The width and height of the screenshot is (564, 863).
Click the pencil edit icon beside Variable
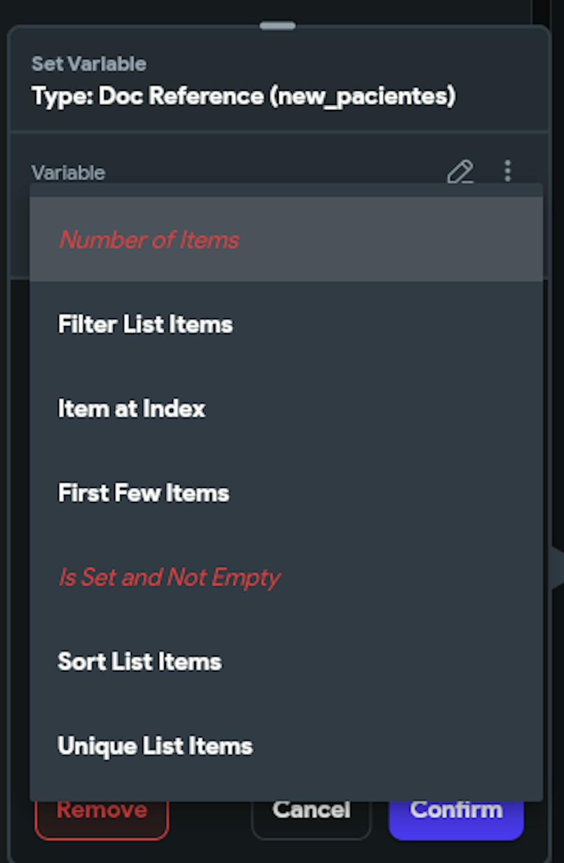(x=460, y=171)
